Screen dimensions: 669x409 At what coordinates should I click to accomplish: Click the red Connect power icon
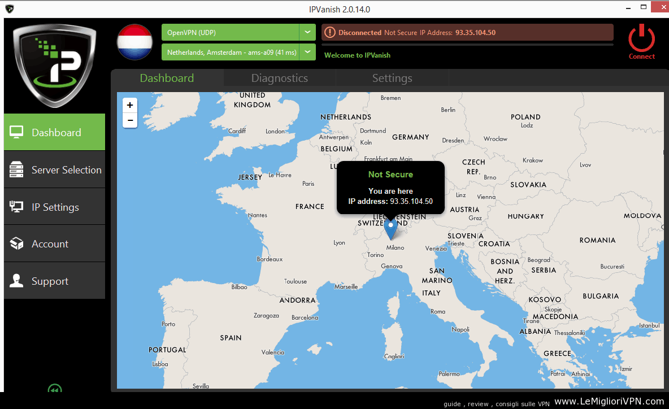(x=641, y=39)
